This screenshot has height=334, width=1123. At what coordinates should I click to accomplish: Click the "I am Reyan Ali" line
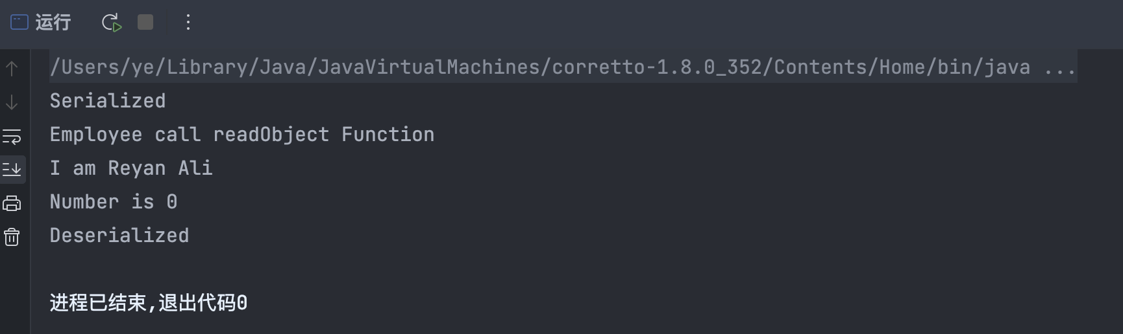[130, 168]
